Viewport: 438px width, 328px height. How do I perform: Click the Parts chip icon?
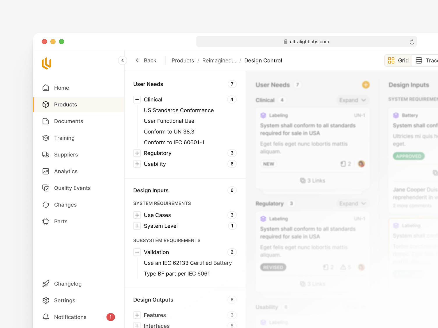[x=46, y=222]
